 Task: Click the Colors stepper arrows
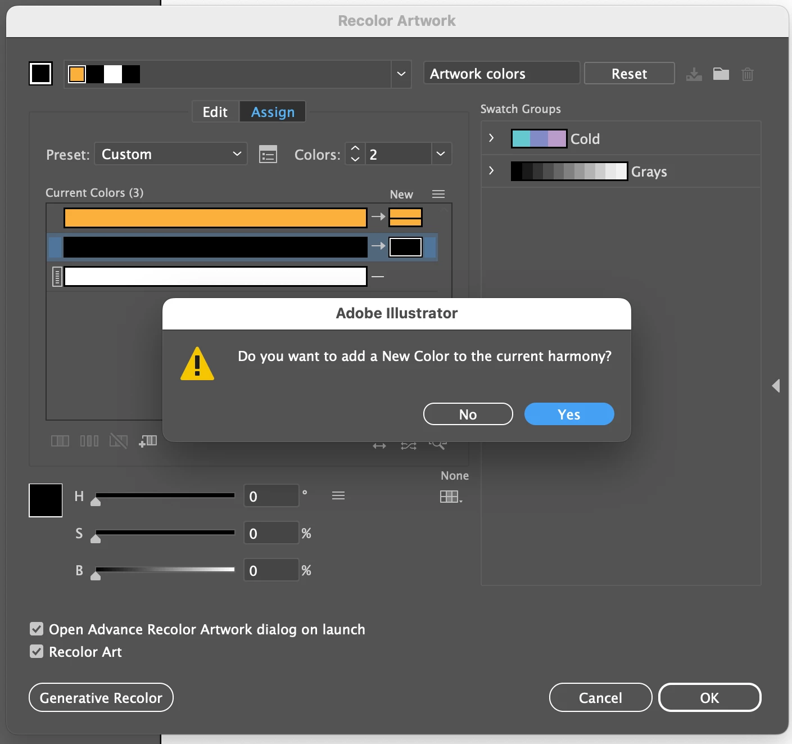(x=355, y=154)
